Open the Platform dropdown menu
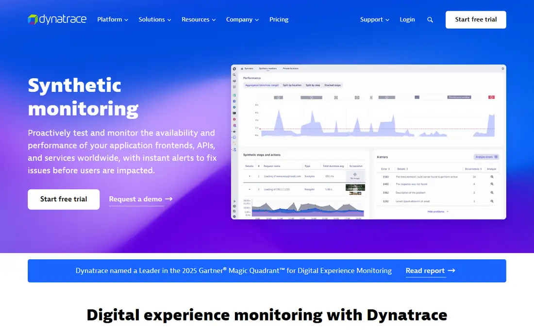Viewport: 534px width, 334px height. coord(113,19)
